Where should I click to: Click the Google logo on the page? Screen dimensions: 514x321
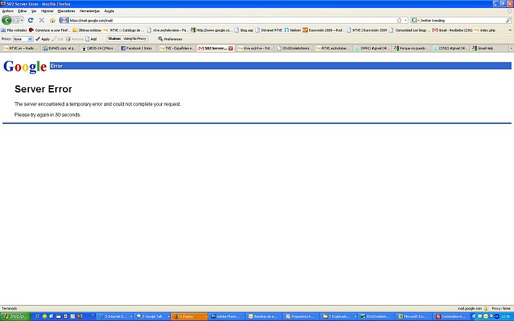[25, 66]
